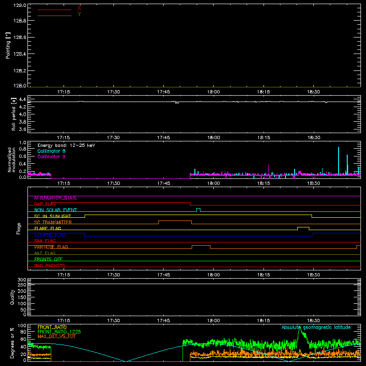Click the Pointing axis title
366x366 pixels.
pyautogui.click(x=8, y=45)
